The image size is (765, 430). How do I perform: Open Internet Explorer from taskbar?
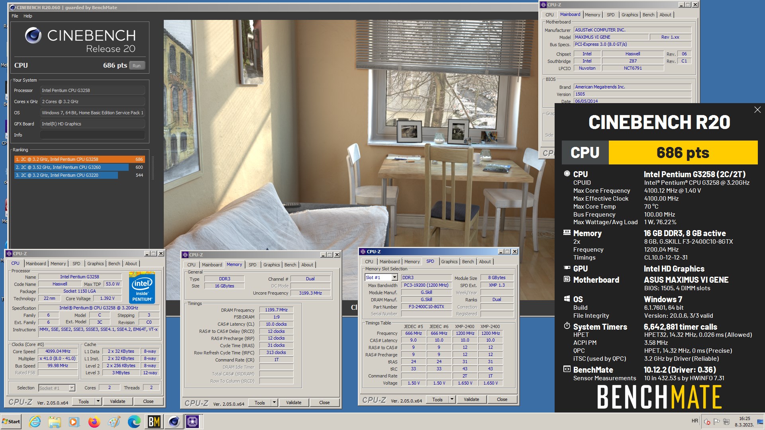pyautogui.click(x=35, y=422)
